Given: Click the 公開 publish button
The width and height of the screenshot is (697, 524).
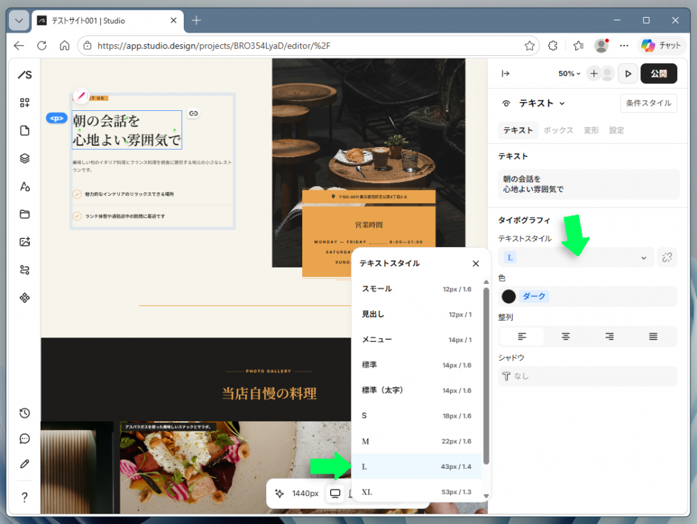Looking at the screenshot, I should (x=659, y=73).
